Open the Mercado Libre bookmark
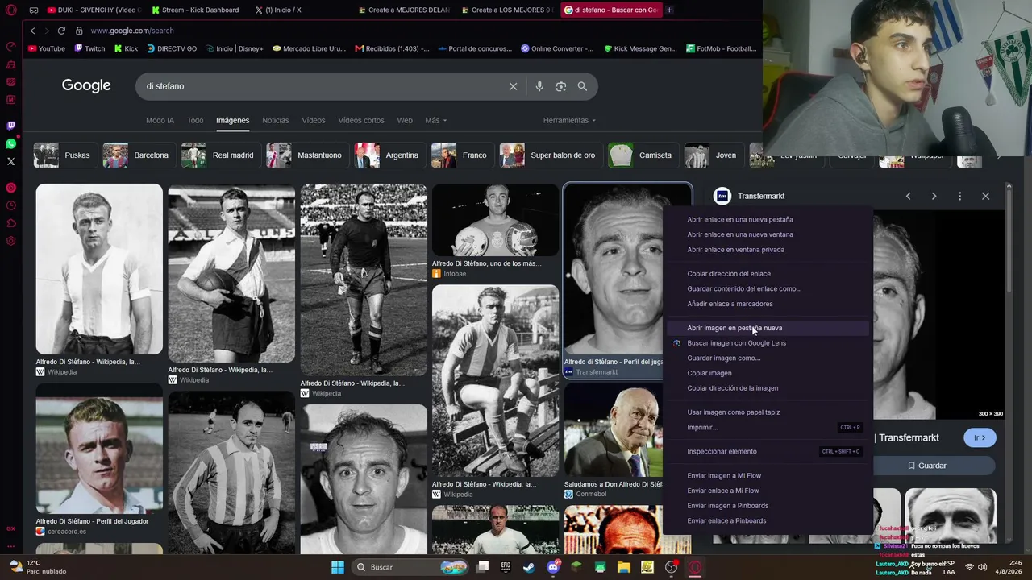1032x580 pixels. [x=309, y=48]
